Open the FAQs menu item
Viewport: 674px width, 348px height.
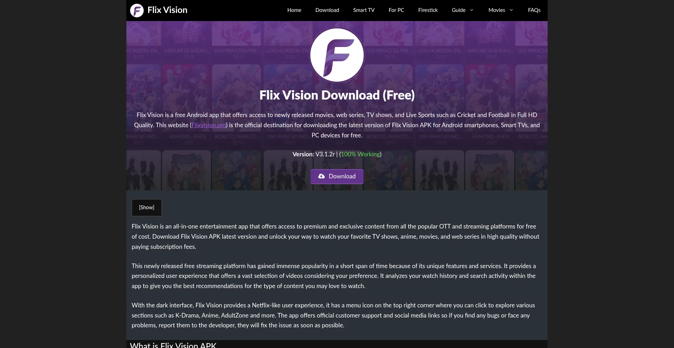click(x=534, y=10)
